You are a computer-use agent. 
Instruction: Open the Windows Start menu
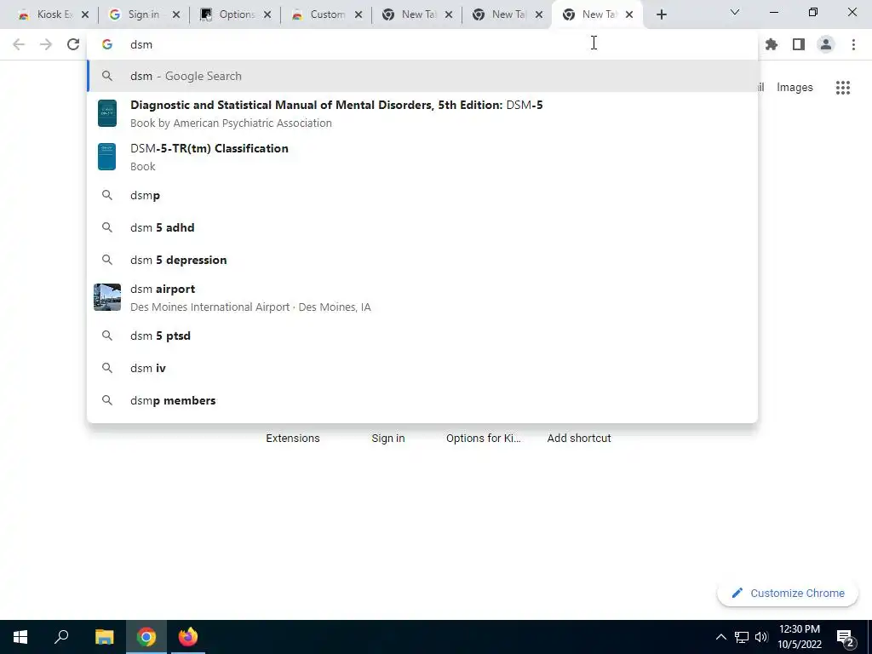point(20,637)
